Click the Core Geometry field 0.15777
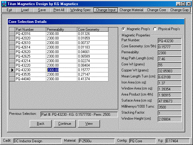Viewport: 193px width, 145px height. click(170, 47)
